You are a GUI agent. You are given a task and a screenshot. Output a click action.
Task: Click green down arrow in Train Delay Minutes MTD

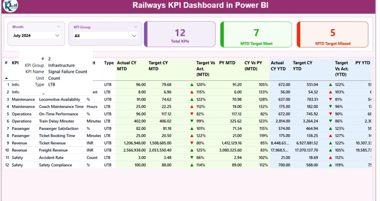pyautogui.click(x=192, y=121)
